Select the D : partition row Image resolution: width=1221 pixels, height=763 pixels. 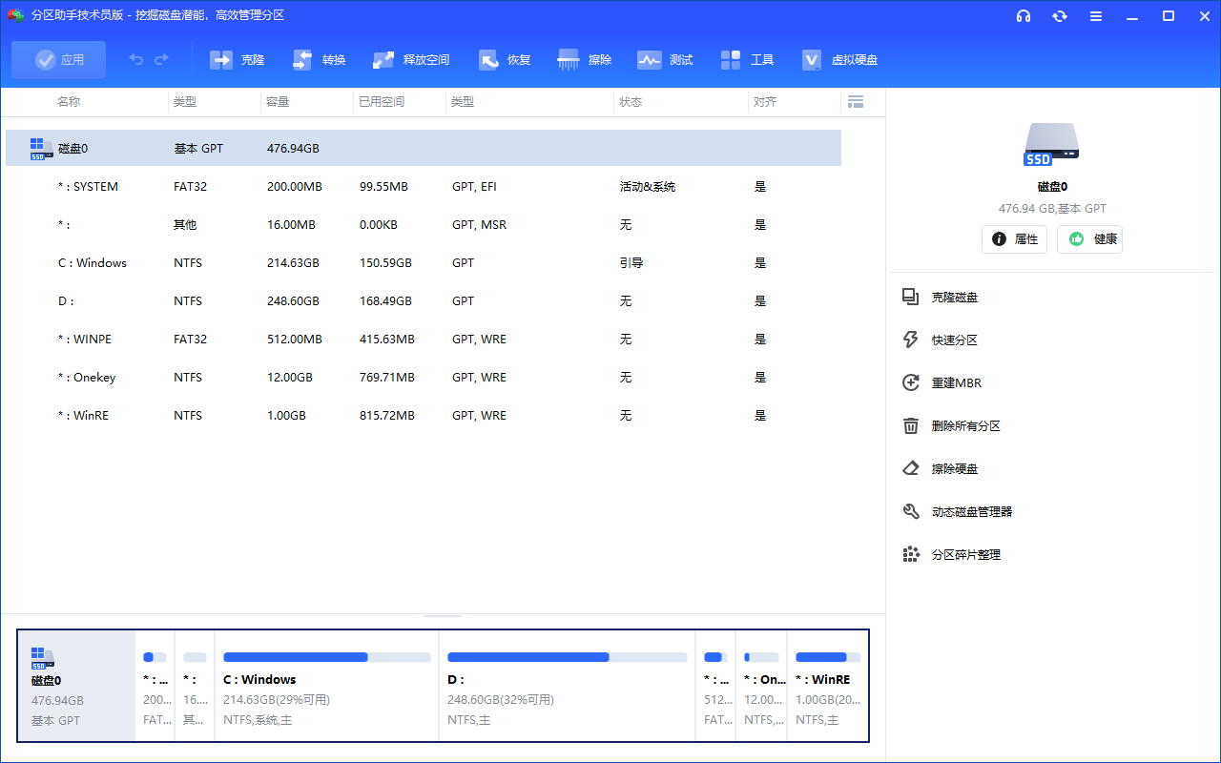point(424,301)
